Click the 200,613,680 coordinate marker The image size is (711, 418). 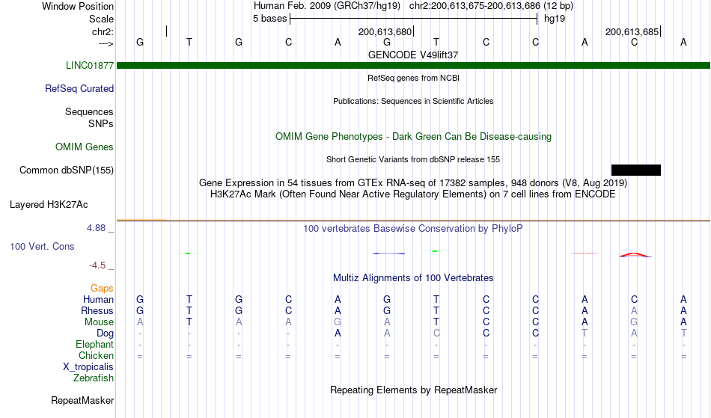(385, 31)
